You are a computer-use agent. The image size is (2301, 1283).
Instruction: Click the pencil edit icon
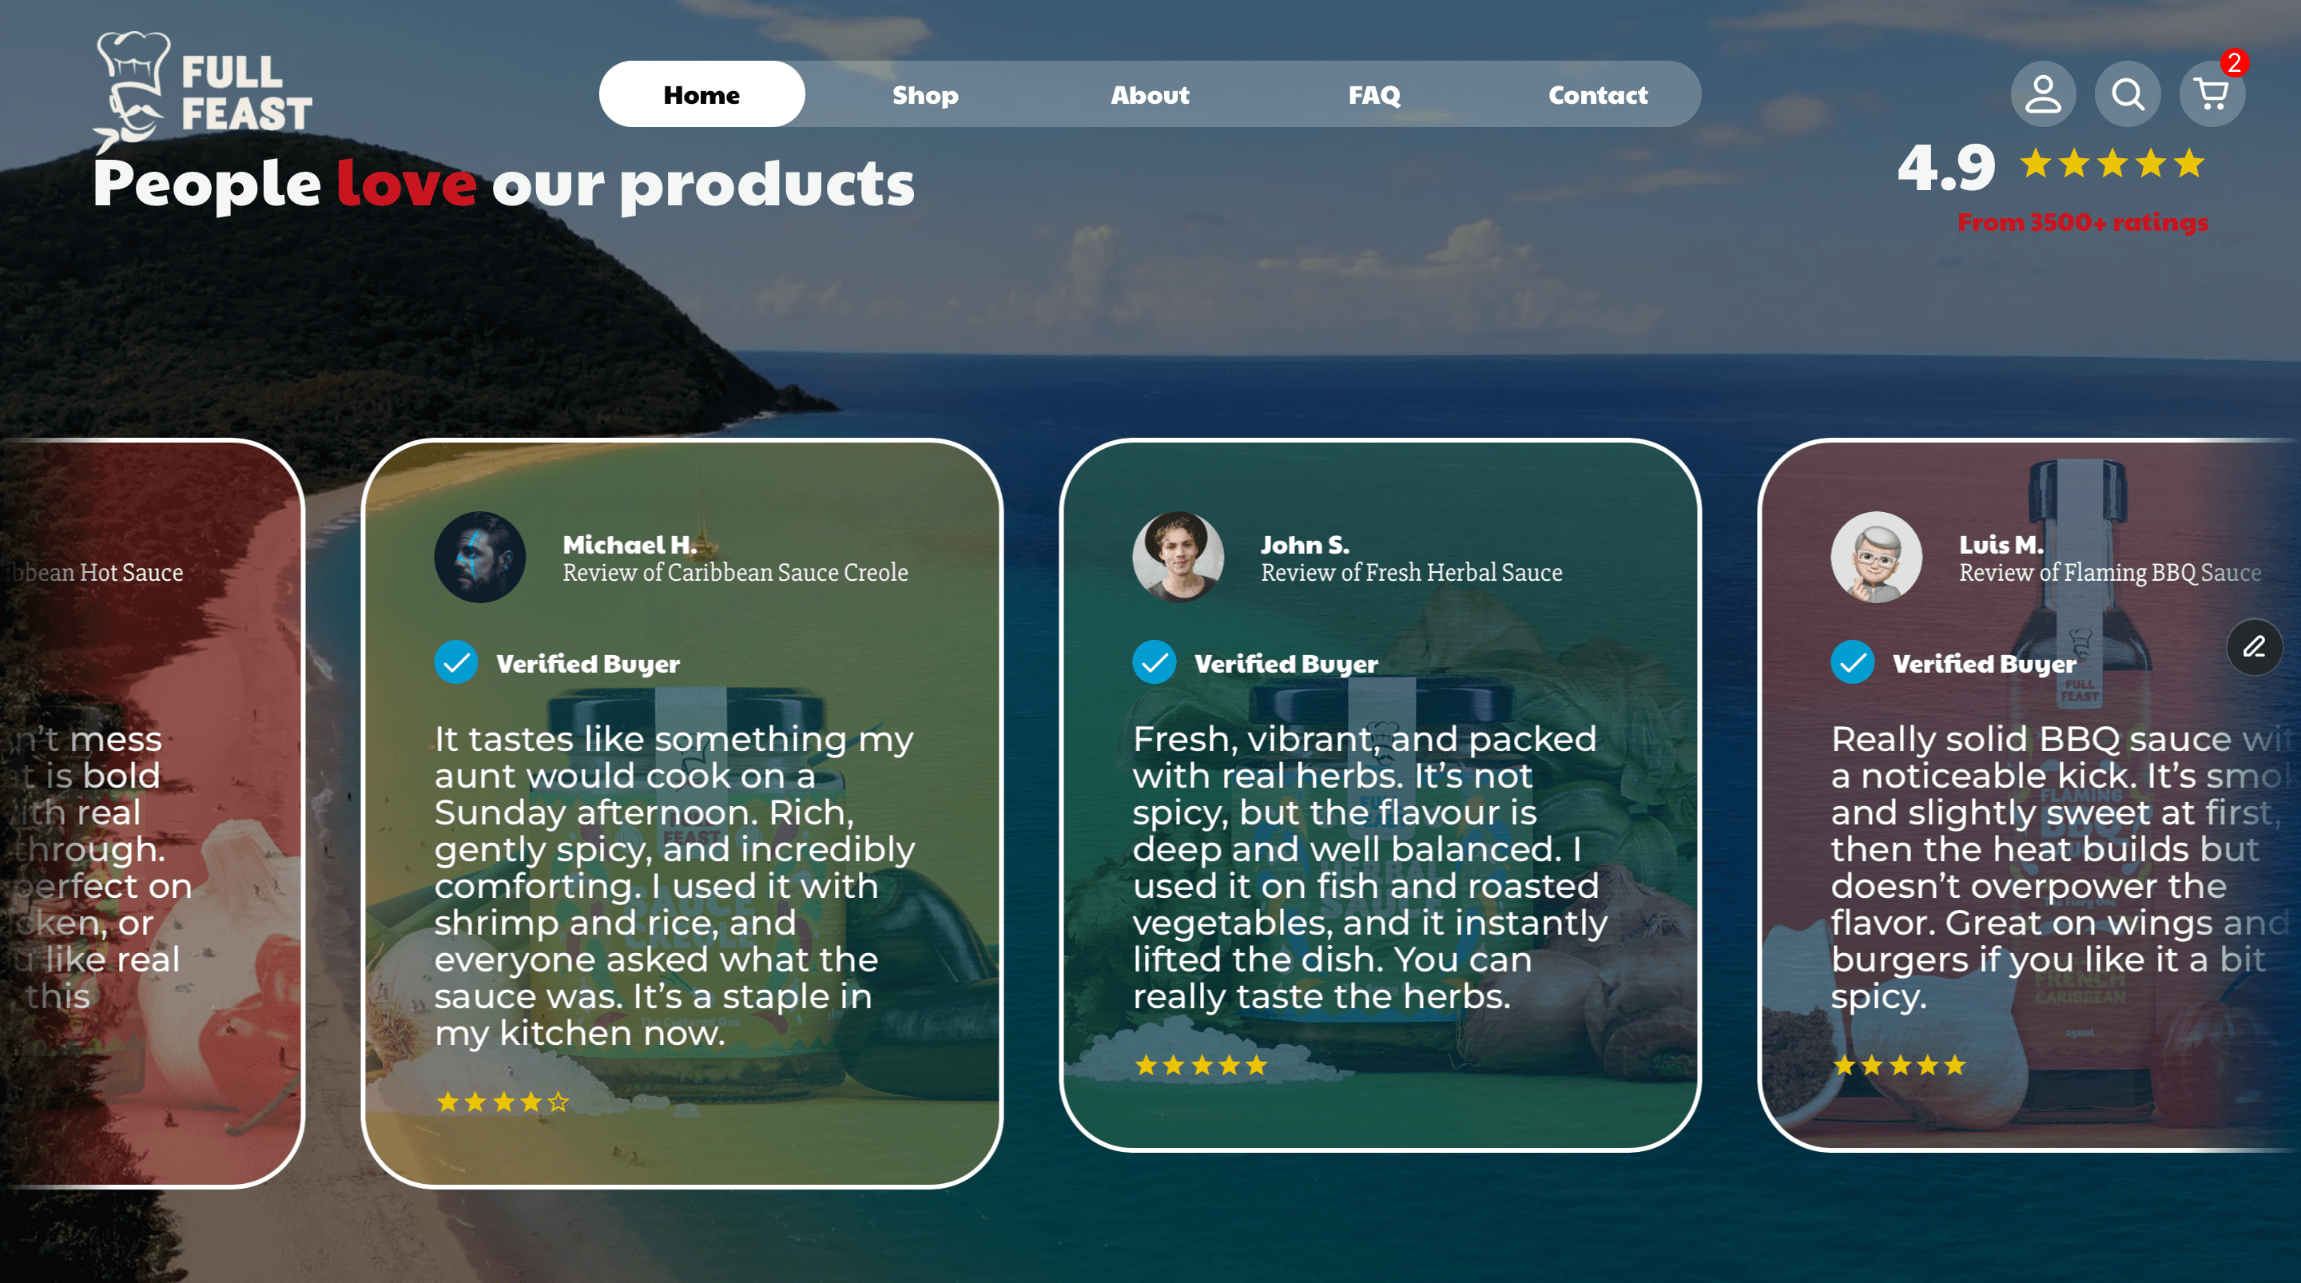(2255, 647)
